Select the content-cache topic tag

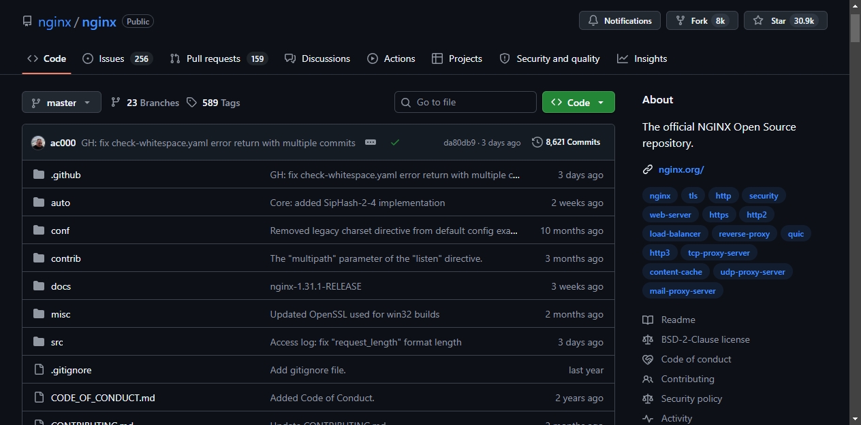click(x=676, y=271)
